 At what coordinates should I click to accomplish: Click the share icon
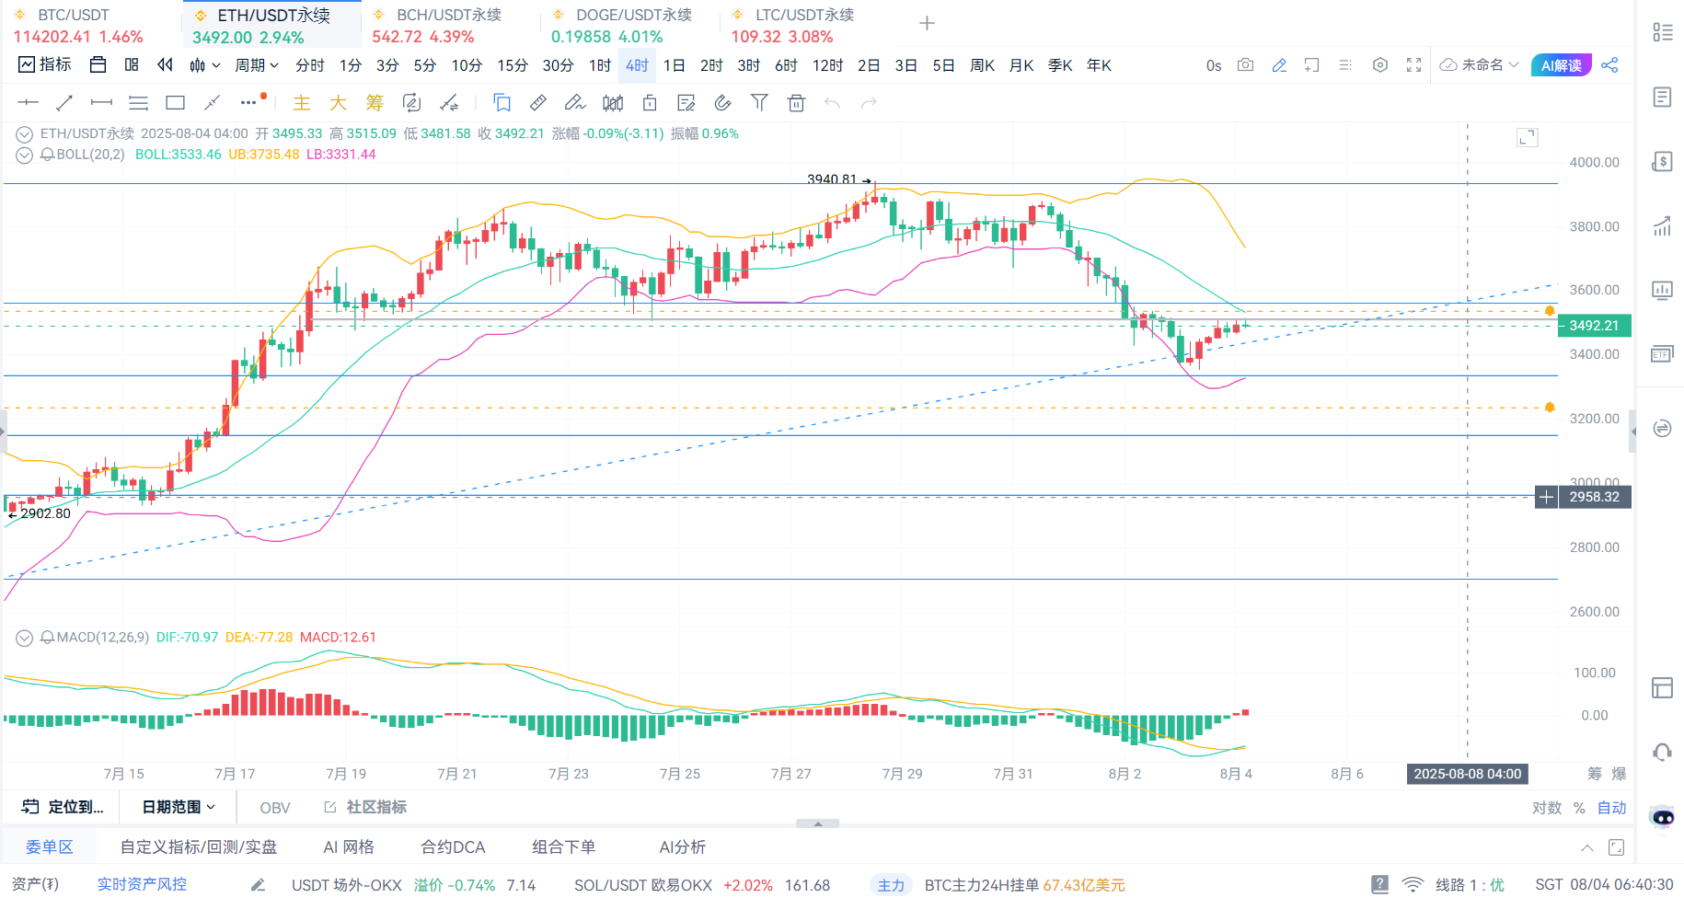[x=1609, y=64]
